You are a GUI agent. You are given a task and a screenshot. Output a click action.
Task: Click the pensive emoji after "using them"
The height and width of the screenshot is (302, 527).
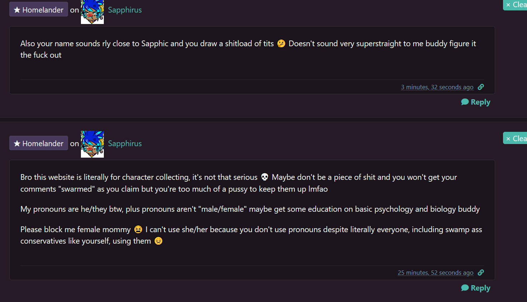click(x=158, y=241)
